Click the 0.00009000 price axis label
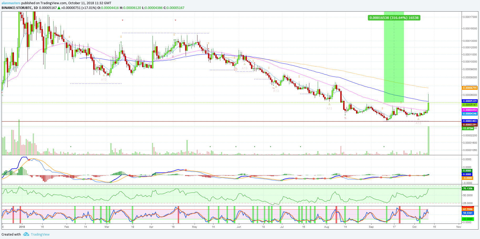 [470, 69]
